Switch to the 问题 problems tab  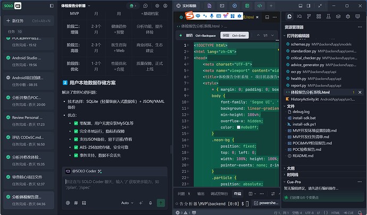183,194
